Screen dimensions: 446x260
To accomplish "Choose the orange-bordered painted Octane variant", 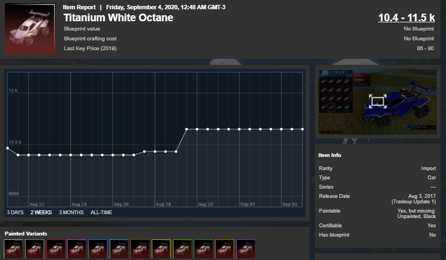I will pos(224,249).
